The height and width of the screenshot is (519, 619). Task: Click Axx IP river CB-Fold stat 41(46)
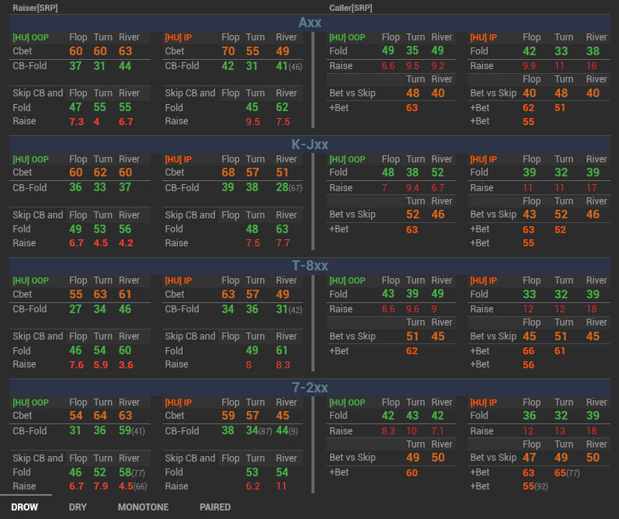pos(289,66)
